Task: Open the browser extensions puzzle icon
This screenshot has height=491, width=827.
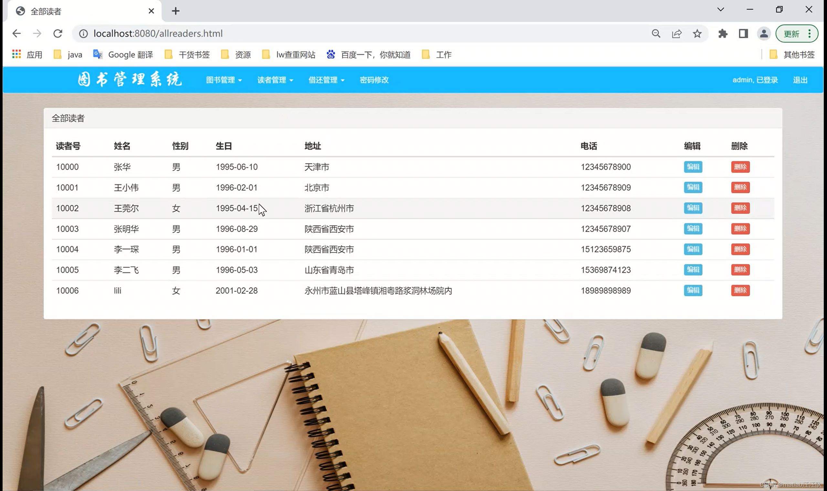Action: 723,33
